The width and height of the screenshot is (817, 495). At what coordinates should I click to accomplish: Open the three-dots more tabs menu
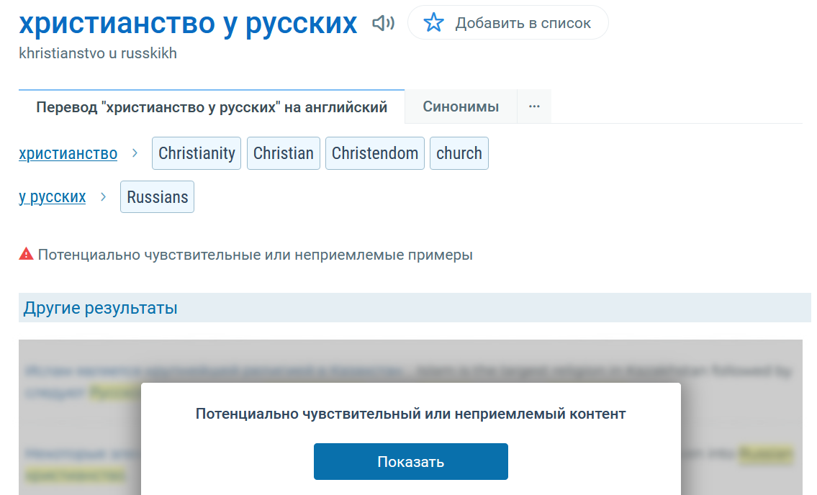click(534, 106)
